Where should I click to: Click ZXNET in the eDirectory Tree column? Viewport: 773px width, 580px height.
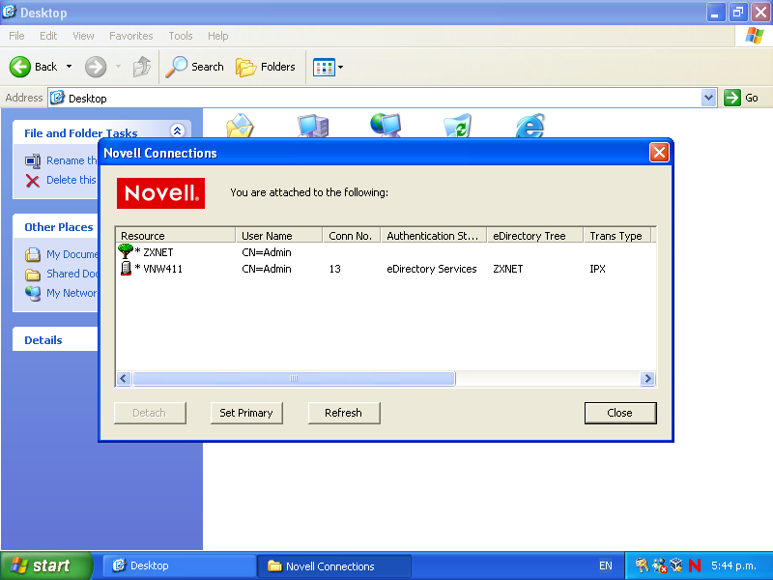(508, 269)
